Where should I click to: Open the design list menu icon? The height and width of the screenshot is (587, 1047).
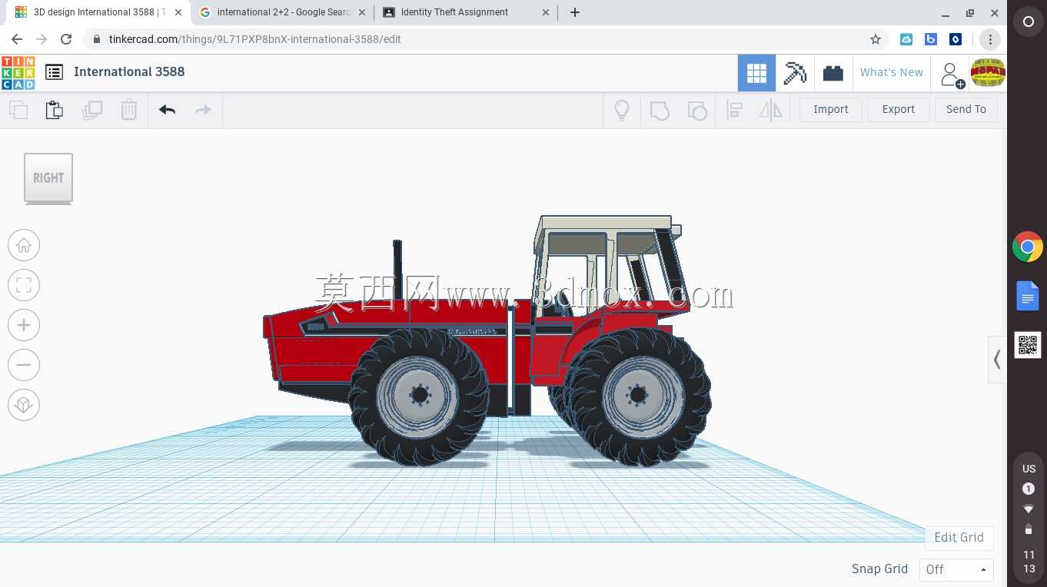(x=54, y=72)
